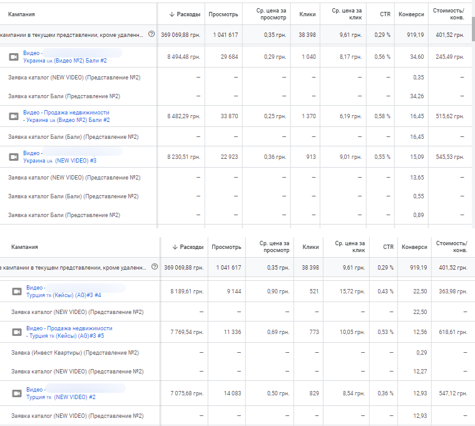Open campaign Продажа недвижимости - Турция (Кейсы) (AG)#3 #5
This screenshot has width=475, height=426.
coord(69,332)
